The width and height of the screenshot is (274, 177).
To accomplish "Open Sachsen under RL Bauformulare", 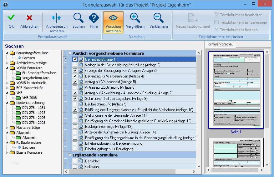I will (x=28, y=148).
